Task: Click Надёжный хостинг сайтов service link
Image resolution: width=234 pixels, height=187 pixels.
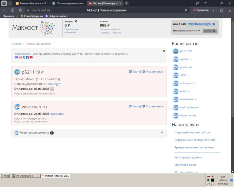Action: tap(192, 132)
